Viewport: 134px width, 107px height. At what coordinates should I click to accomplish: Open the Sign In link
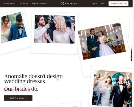94,4
